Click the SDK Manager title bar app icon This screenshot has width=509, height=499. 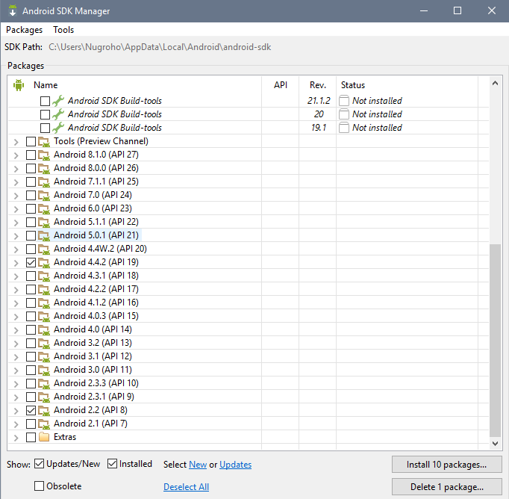(x=13, y=10)
